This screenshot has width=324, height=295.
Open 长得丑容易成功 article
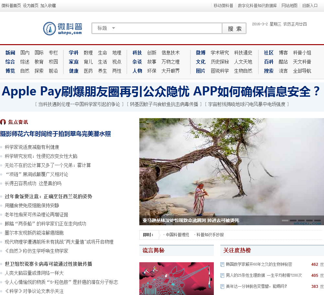point(33,184)
